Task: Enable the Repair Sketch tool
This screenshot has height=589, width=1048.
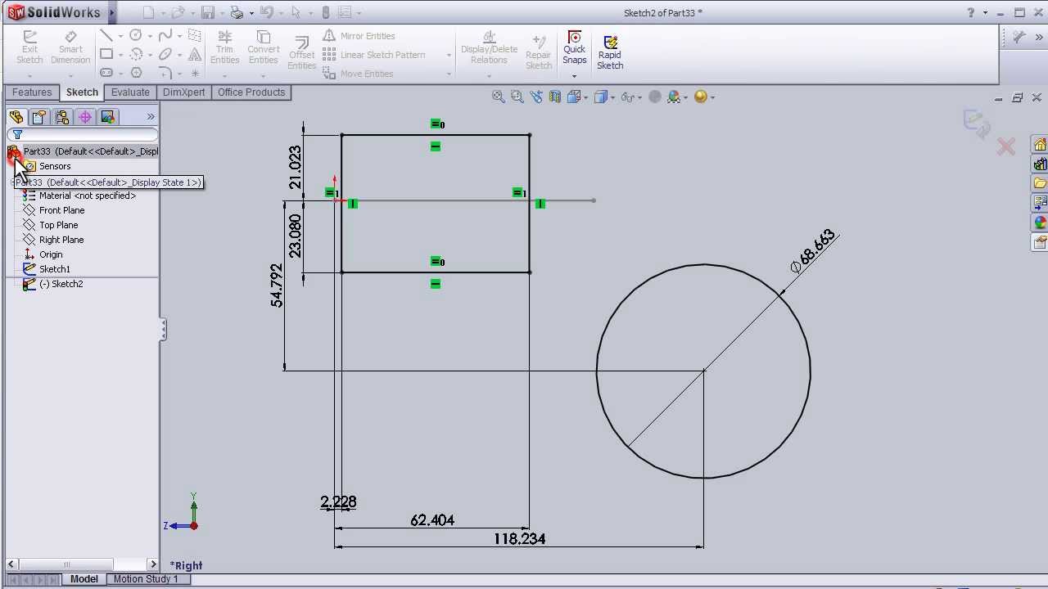Action: pyautogui.click(x=538, y=47)
